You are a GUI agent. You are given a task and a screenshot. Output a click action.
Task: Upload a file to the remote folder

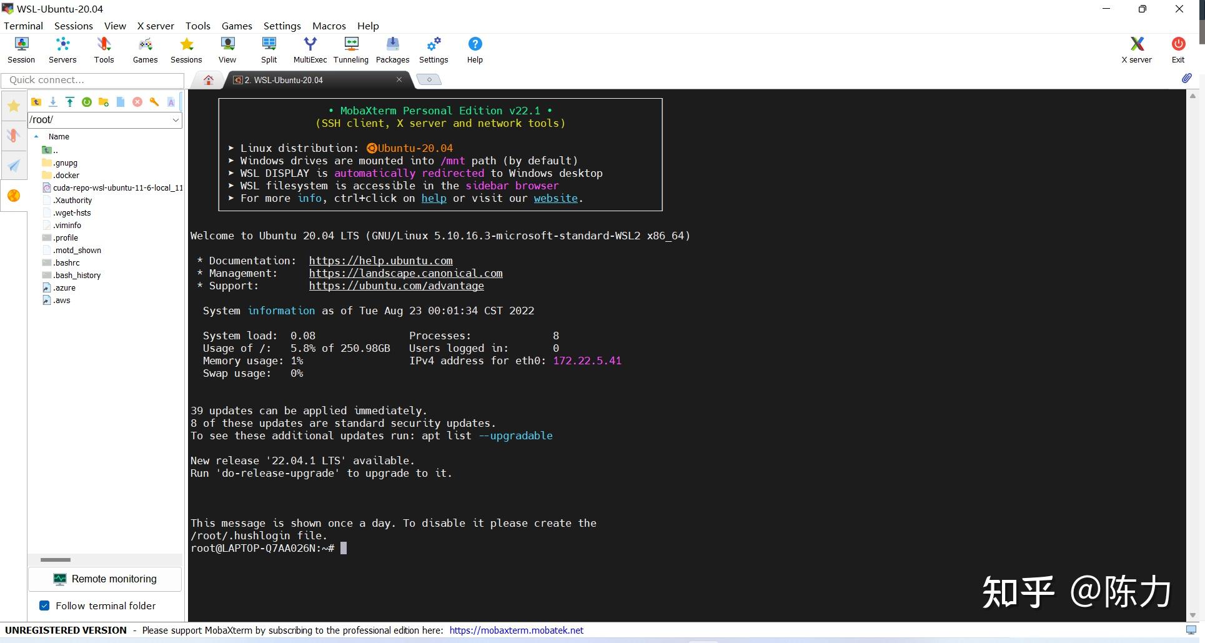pos(69,102)
